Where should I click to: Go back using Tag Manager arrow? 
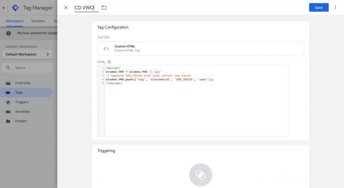pyautogui.click(x=4, y=8)
